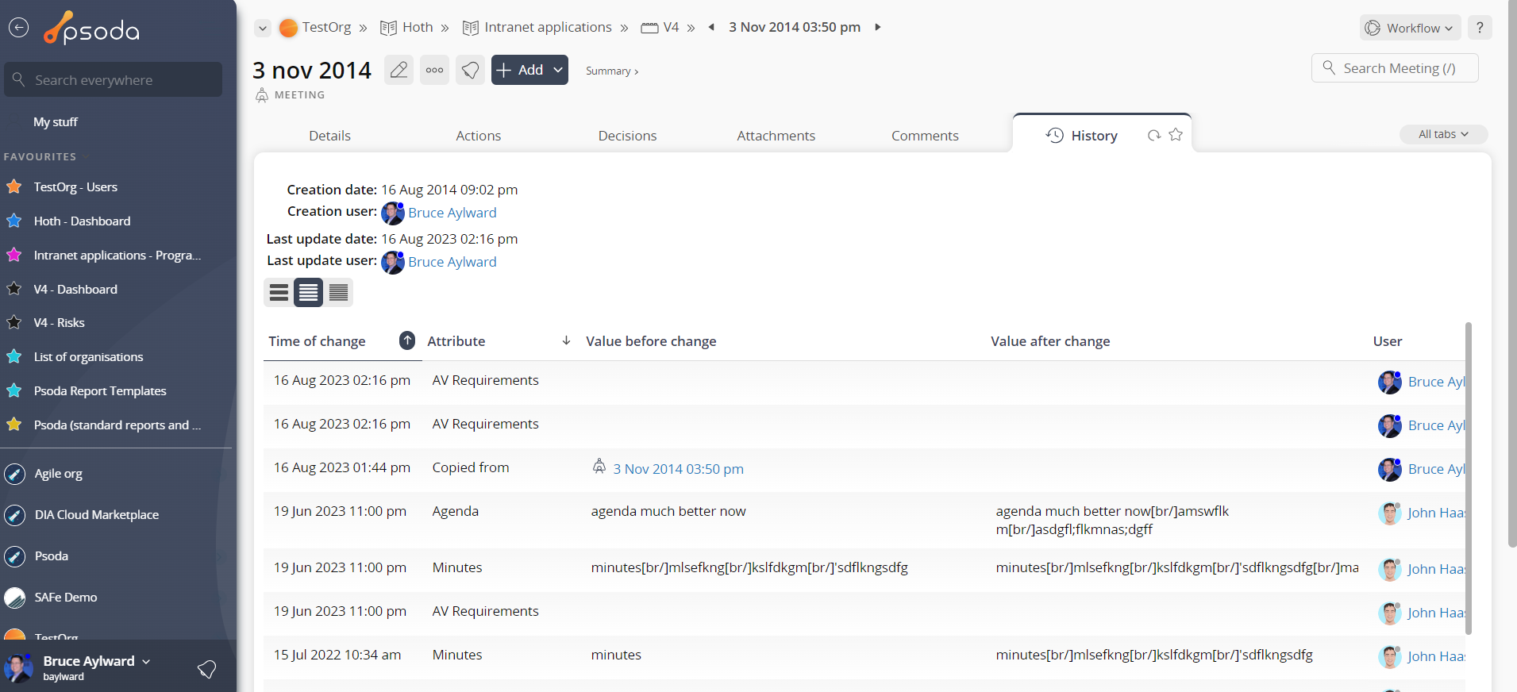Sort Attribute column with down arrow
Image resolution: width=1517 pixels, height=692 pixels.
pos(566,340)
